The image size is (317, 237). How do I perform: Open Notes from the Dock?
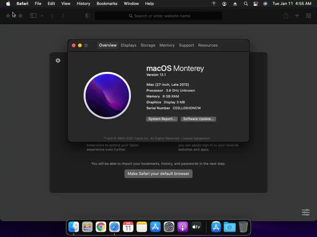point(142,227)
